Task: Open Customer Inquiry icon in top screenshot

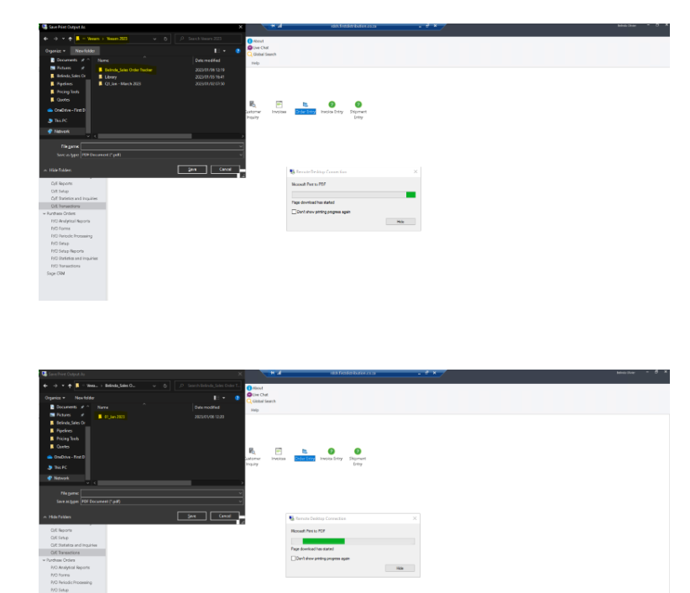Action: 253,110
